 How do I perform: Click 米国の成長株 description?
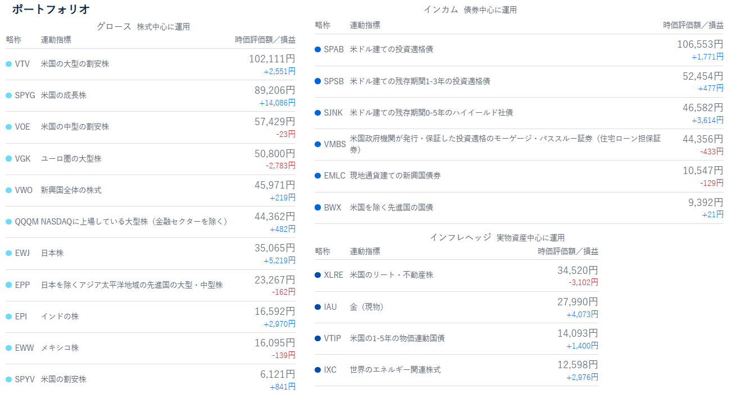click(63, 95)
